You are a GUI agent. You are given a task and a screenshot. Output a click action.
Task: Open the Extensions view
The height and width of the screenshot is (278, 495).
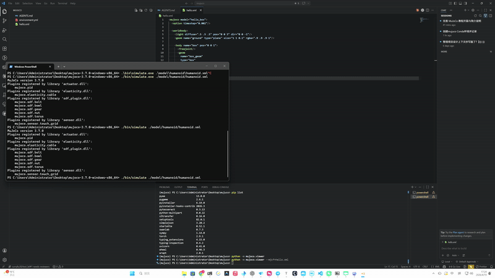(4, 49)
